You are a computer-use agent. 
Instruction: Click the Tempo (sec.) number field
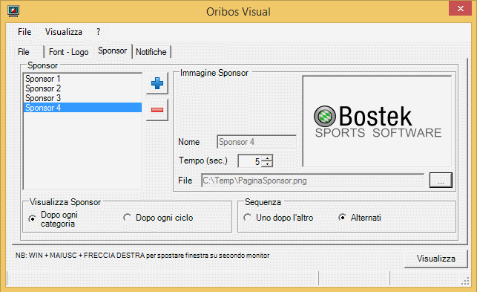[250, 161]
